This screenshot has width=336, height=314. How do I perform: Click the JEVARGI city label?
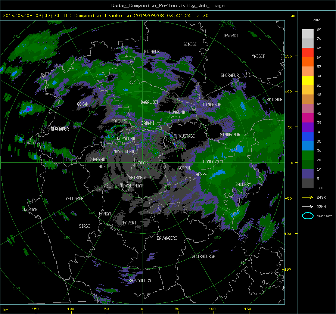230,36
